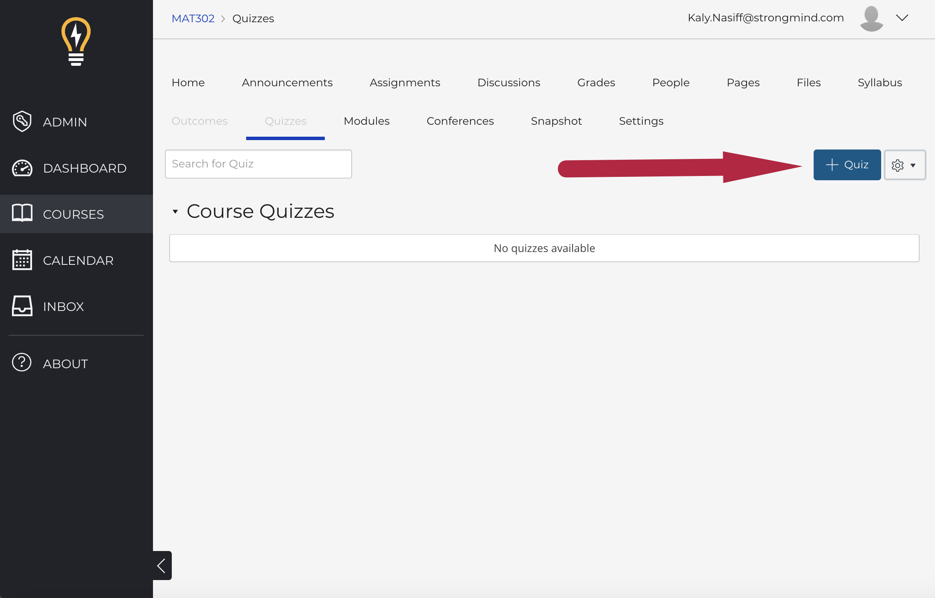Switch to the Assignments tab
The image size is (935, 598).
point(405,82)
